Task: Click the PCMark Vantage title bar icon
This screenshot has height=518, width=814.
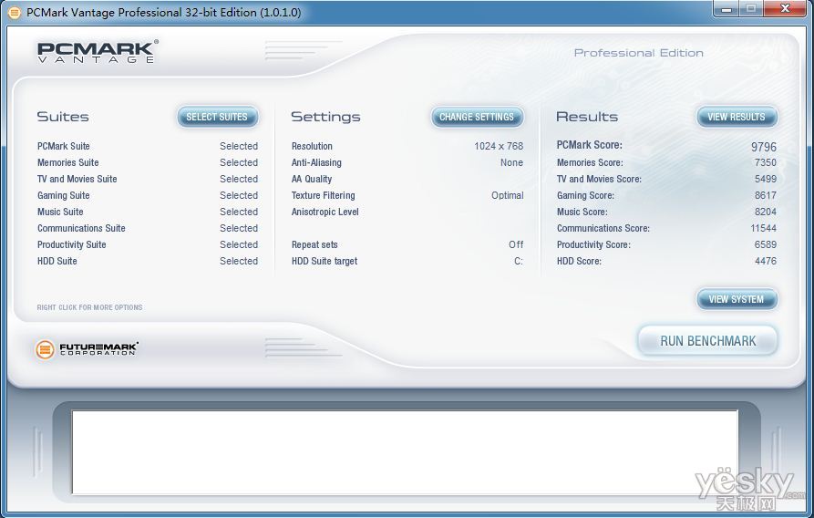Action: click(15, 12)
